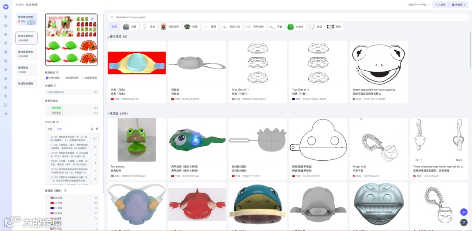
Task: Click the bottom sidebar icon
Action: click(x=6, y=114)
